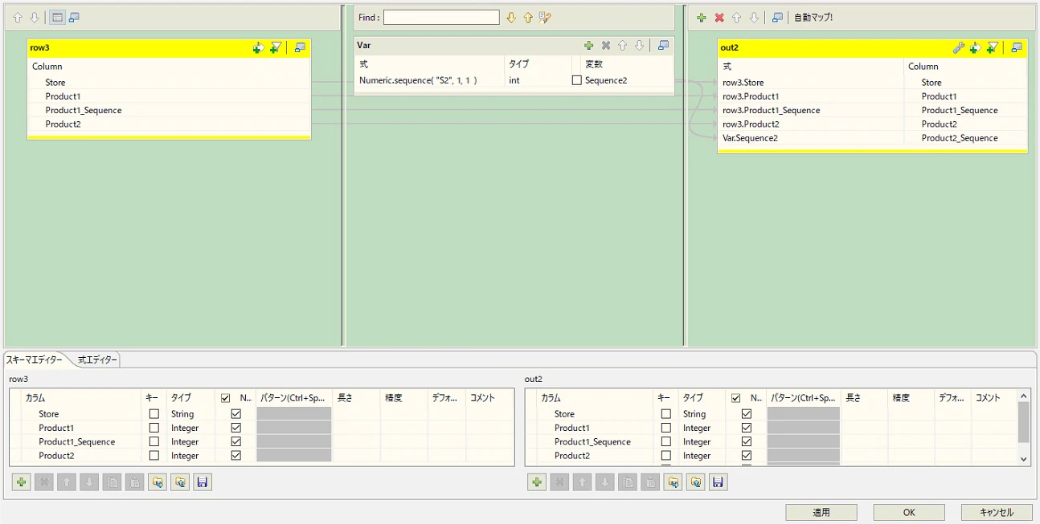Toggle key checkbox for Store in row3 schema
This screenshot has width=1040, height=524.
click(154, 414)
